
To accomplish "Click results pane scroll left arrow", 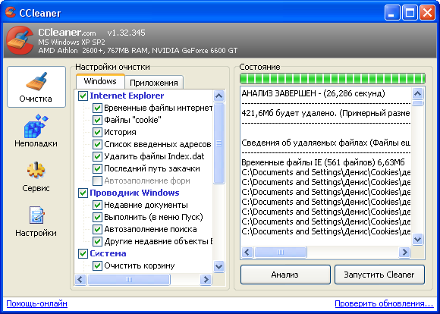I will point(247,252).
